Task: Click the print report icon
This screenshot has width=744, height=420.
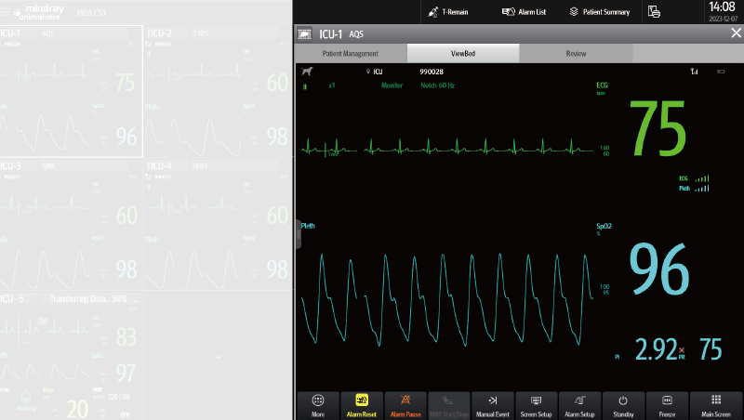Action: (655, 12)
